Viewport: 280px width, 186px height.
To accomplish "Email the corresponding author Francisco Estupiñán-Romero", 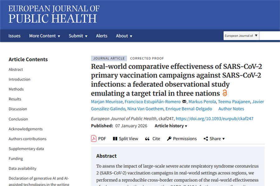I will coord(184,102).
